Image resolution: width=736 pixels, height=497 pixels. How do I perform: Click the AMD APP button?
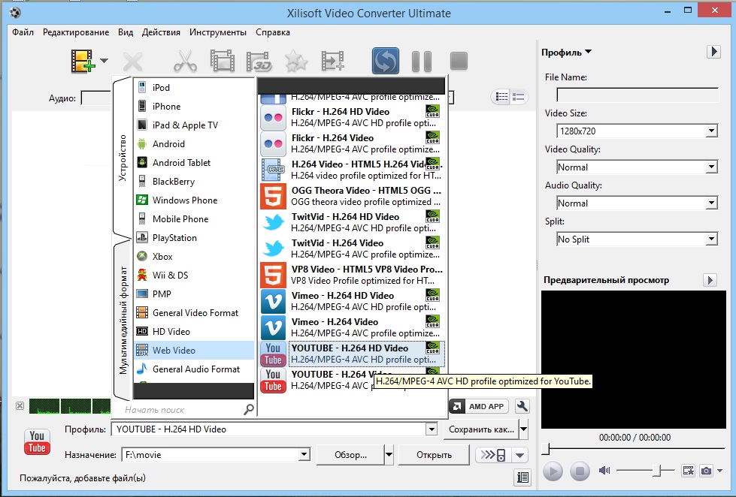pos(479,406)
